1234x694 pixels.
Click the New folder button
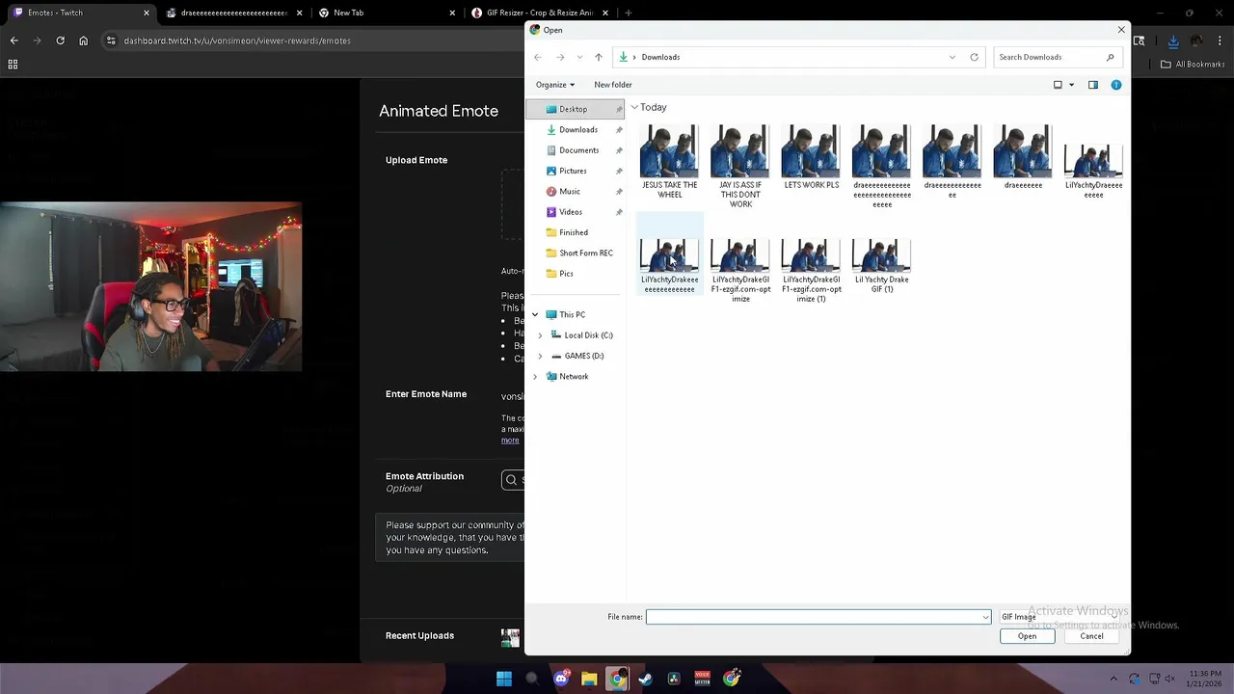pos(613,85)
